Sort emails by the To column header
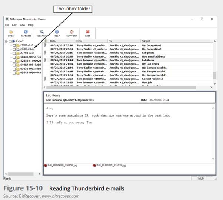The image size is (223, 200). tap(124, 41)
